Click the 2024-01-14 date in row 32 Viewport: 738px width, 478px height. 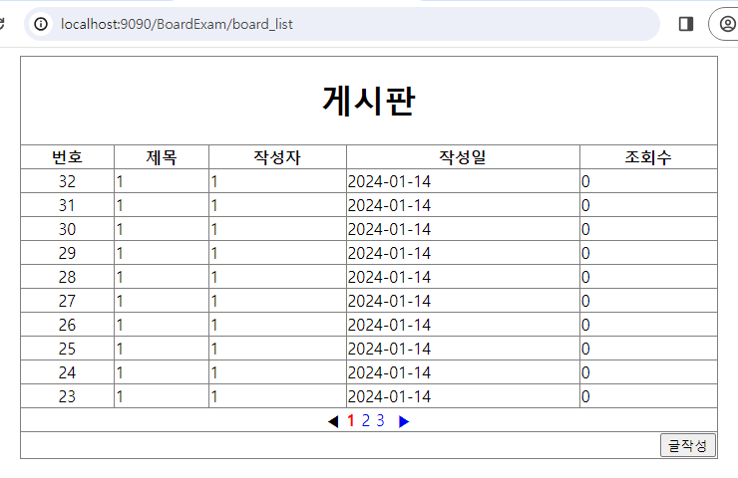[x=389, y=181]
